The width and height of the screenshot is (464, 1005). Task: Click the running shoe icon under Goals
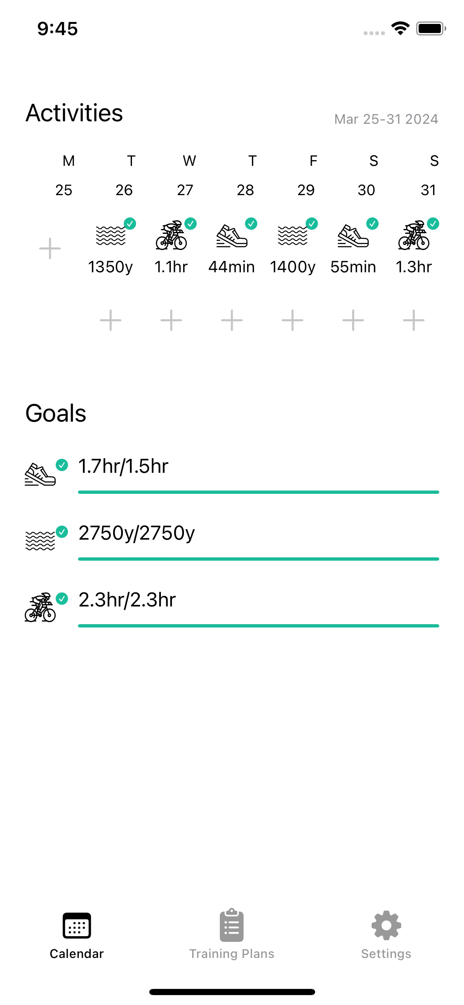tap(40, 474)
